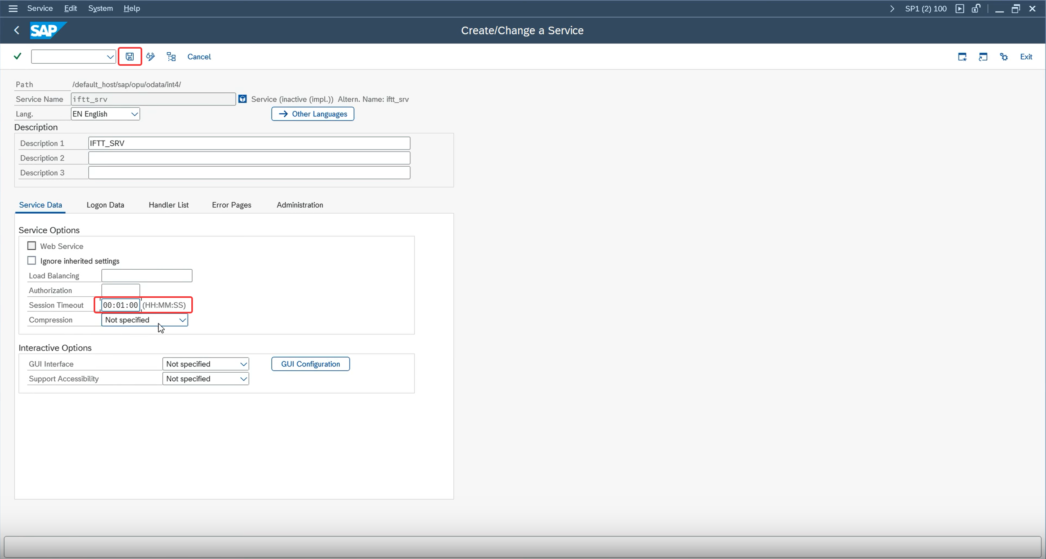Click the Service Name field ifft_srv

153,99
